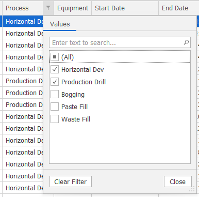Select the highlighted first Horizontal Dev row
Image resolution: width=199 pixels, height=197 pixels.
click(23, 22)
